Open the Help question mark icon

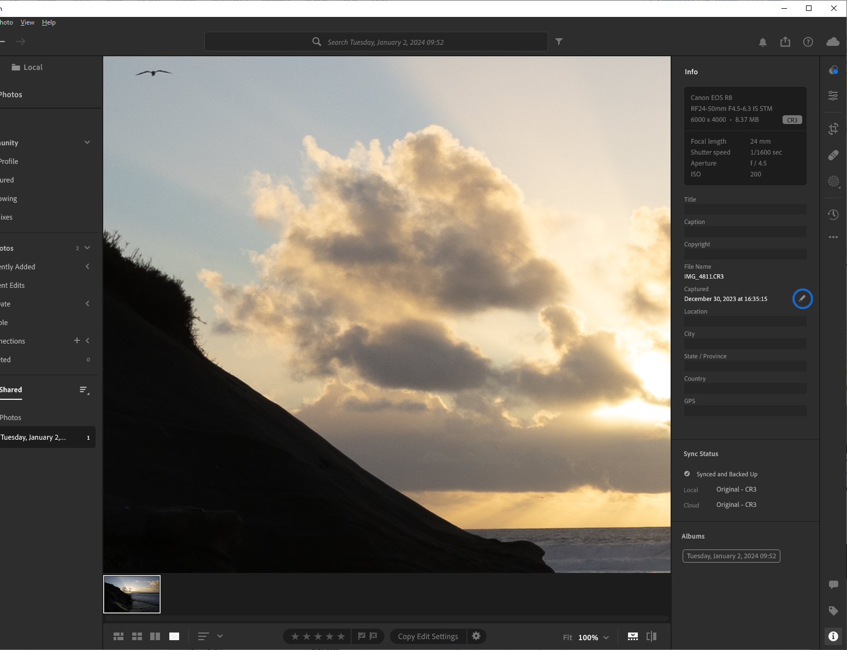(x=808, y=42)
